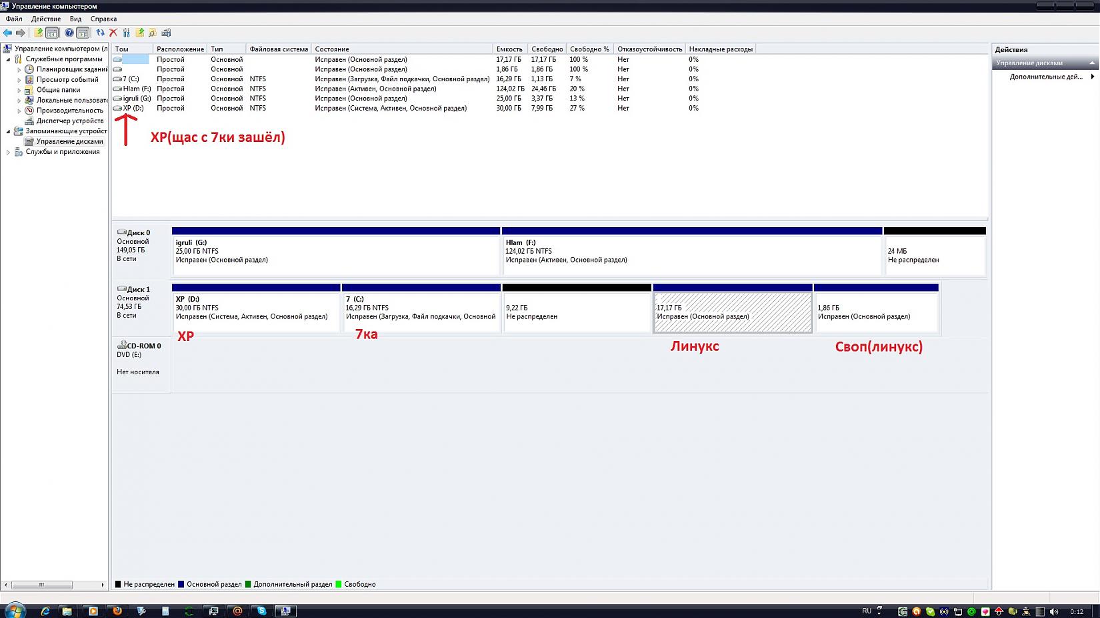Expand the Производительность node arrow

pos(19,111)
